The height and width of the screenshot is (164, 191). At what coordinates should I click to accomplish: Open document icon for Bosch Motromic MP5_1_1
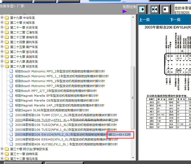pos(11,76)
